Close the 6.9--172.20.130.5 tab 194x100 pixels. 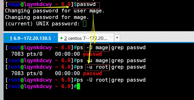pyautogui.click(x=54, y=37)
